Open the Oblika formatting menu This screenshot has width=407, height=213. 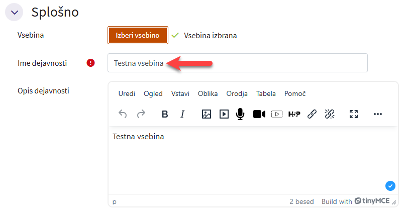(208, 93)
